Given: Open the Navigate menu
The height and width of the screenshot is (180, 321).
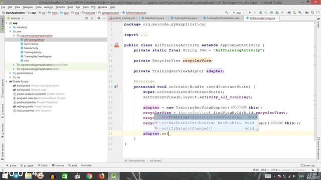Looking at the screenshot, I should [28, 7].
